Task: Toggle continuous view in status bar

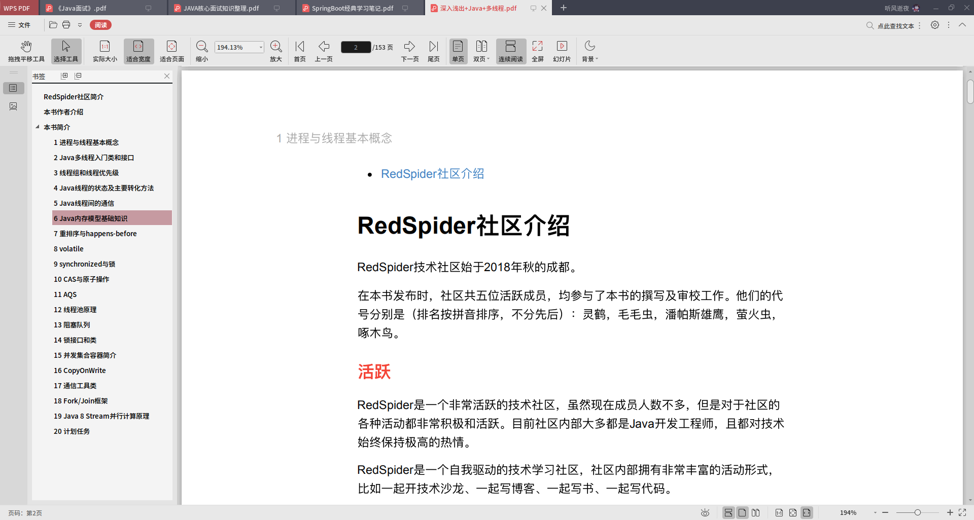Action: [728, 513]
